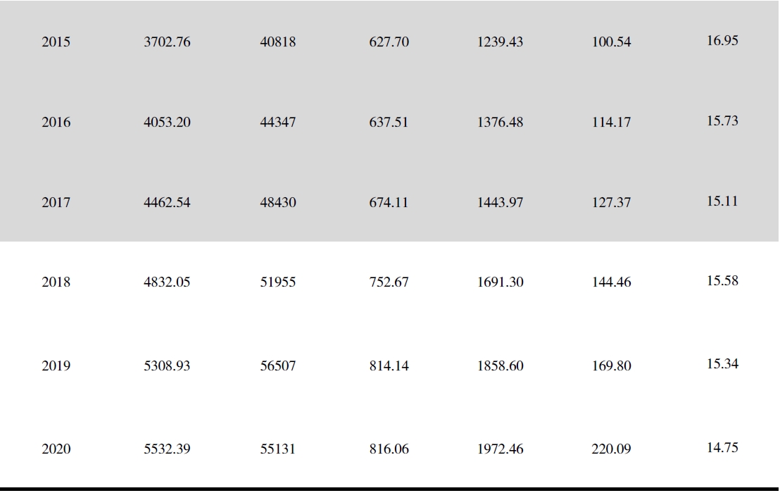Select the value 48430
Image resolution: width=780 pixels, height=493 pixels.
point(277,202)
